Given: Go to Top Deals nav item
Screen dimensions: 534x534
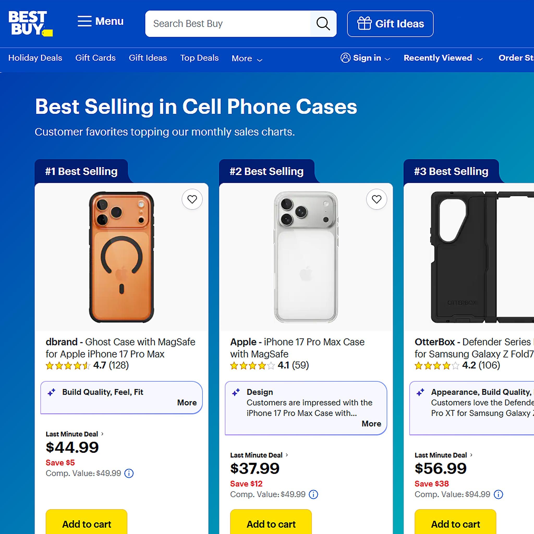Looking at the screenshot, I should click(x=199, y=58).
